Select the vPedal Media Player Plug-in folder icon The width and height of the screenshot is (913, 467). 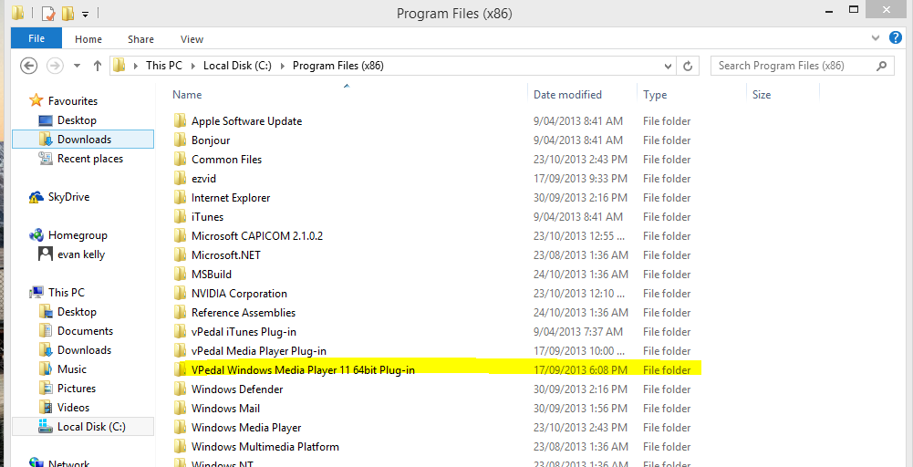180,352
